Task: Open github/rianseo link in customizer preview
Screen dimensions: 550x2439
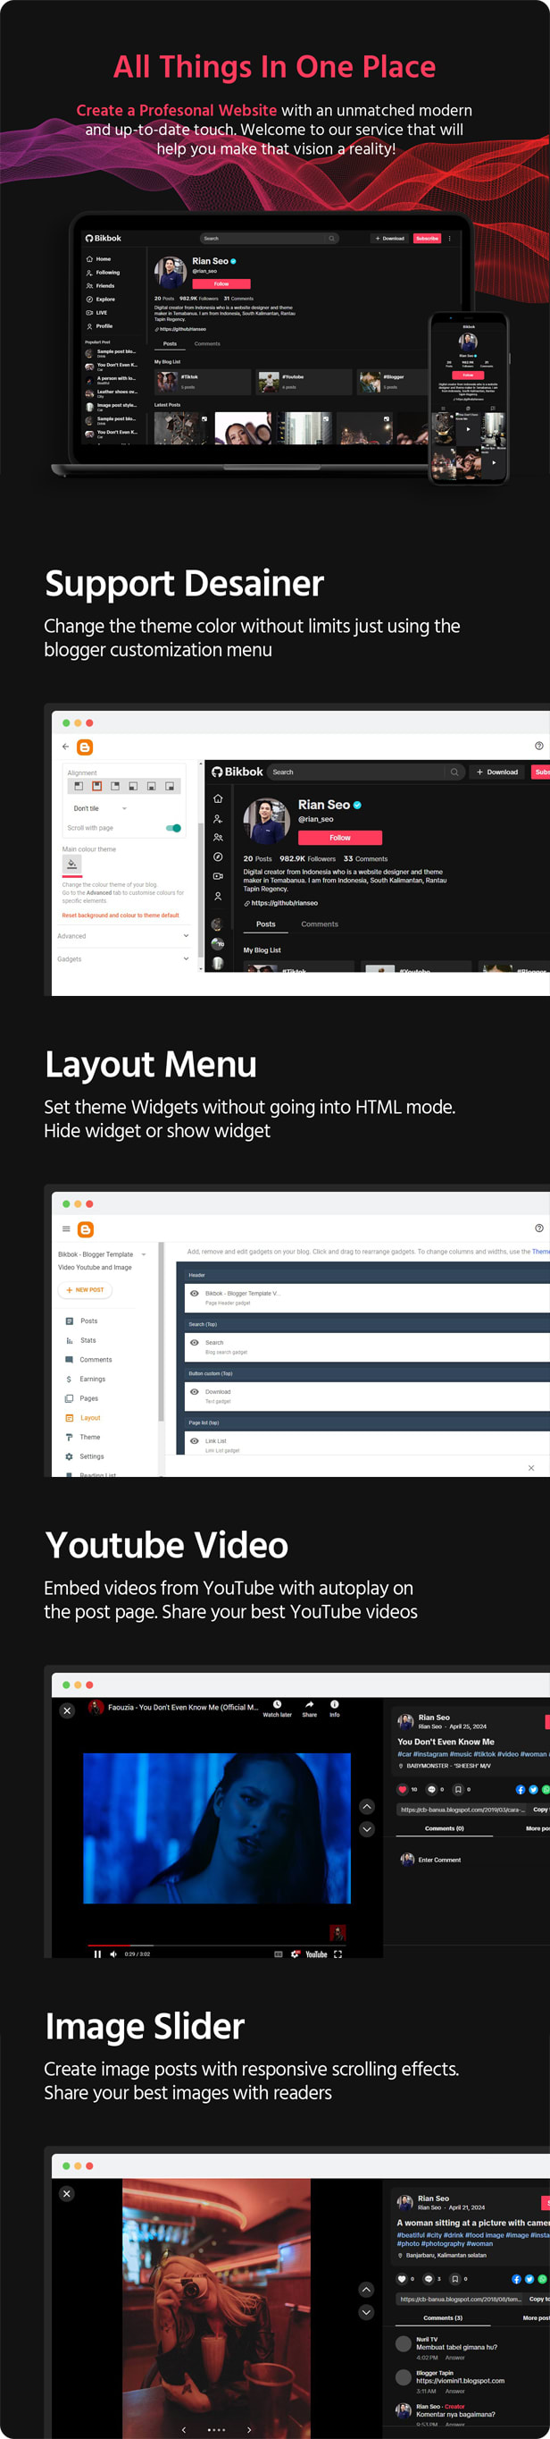Action: (x=280, y=902)
